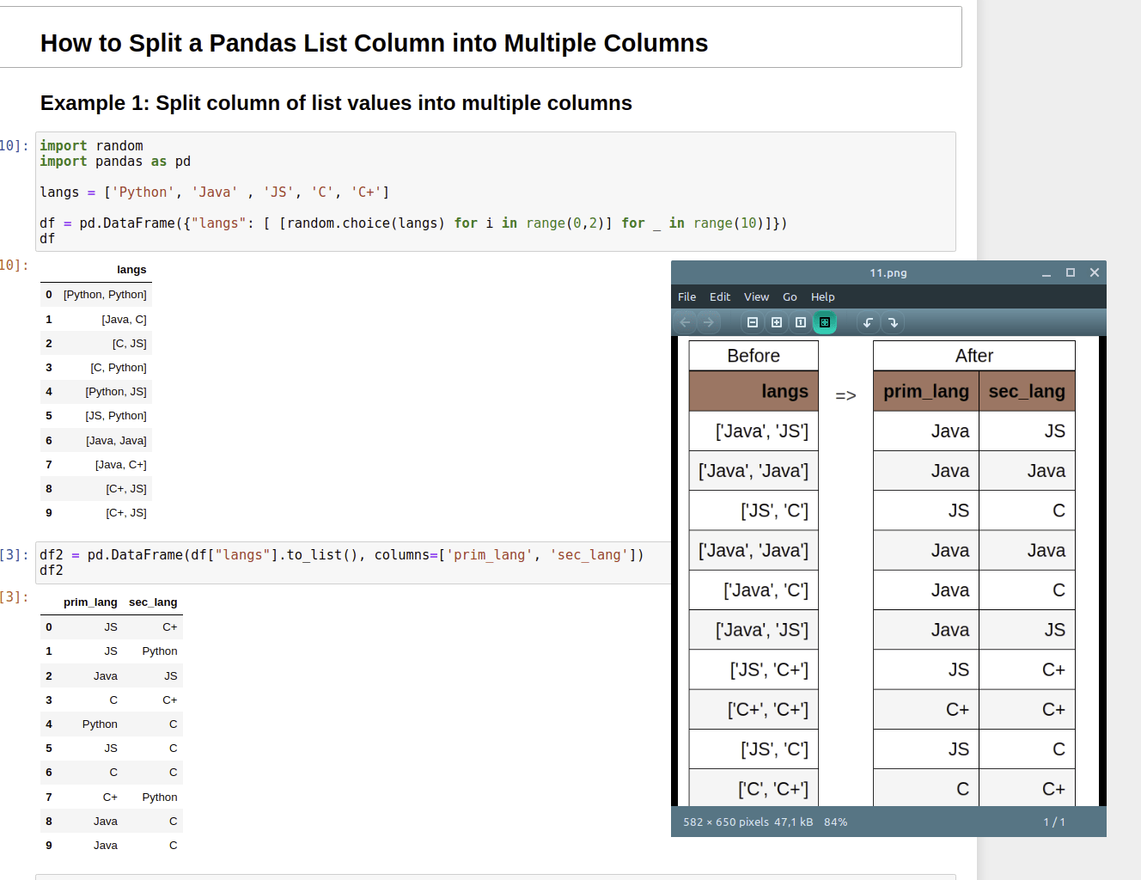Click the 1/1 page indicator
Image resolution: width=1141 pixels, height=880 pixels.
click(x=1054, y=822)
